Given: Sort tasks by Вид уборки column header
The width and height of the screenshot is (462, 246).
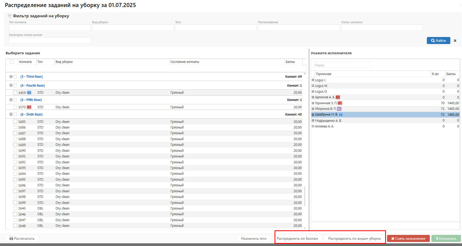Looking at the screenshot, I should coord(64,62).
